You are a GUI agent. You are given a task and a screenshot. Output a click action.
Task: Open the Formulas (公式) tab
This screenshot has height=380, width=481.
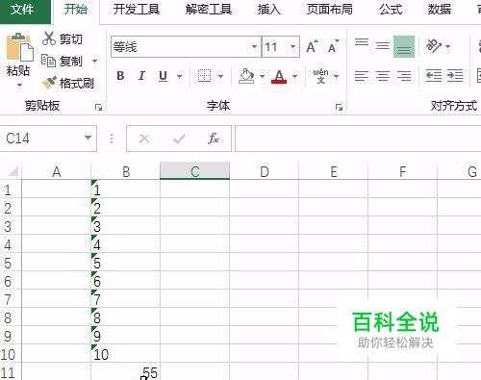click(391, 9)
